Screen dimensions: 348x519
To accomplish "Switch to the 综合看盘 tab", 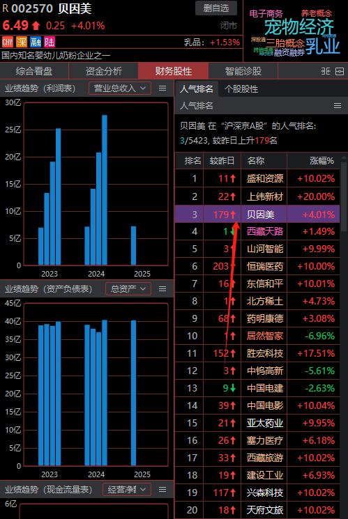I will pyautogui.click(x=34, y=71).
